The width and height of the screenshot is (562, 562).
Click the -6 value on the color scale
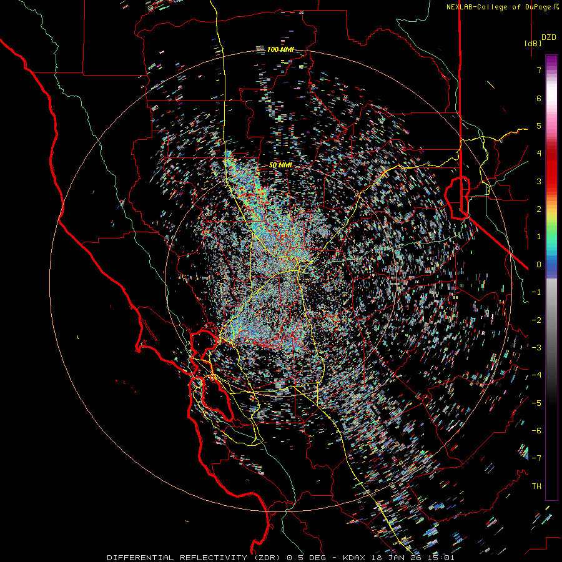pyautogui.click(x=536, y=431)
